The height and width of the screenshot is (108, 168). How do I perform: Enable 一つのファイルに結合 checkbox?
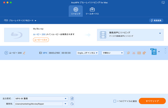click(x=115, y=101)
